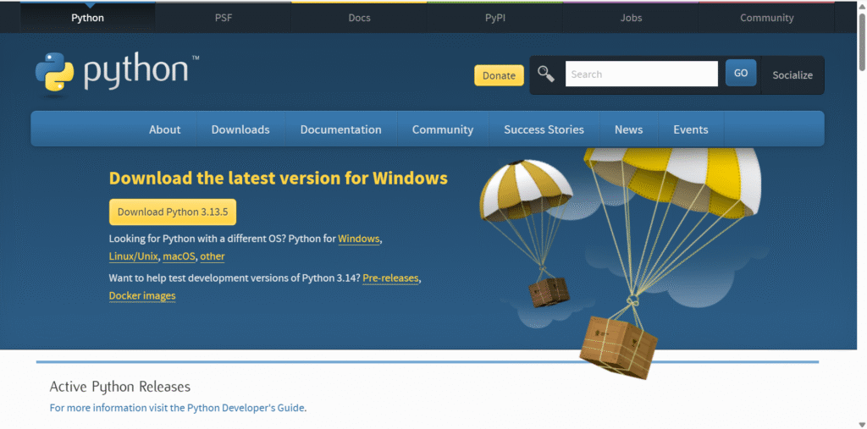The image size is (867, 429).
Task: Open the Python tab in top bar
Action: [87, 18]
